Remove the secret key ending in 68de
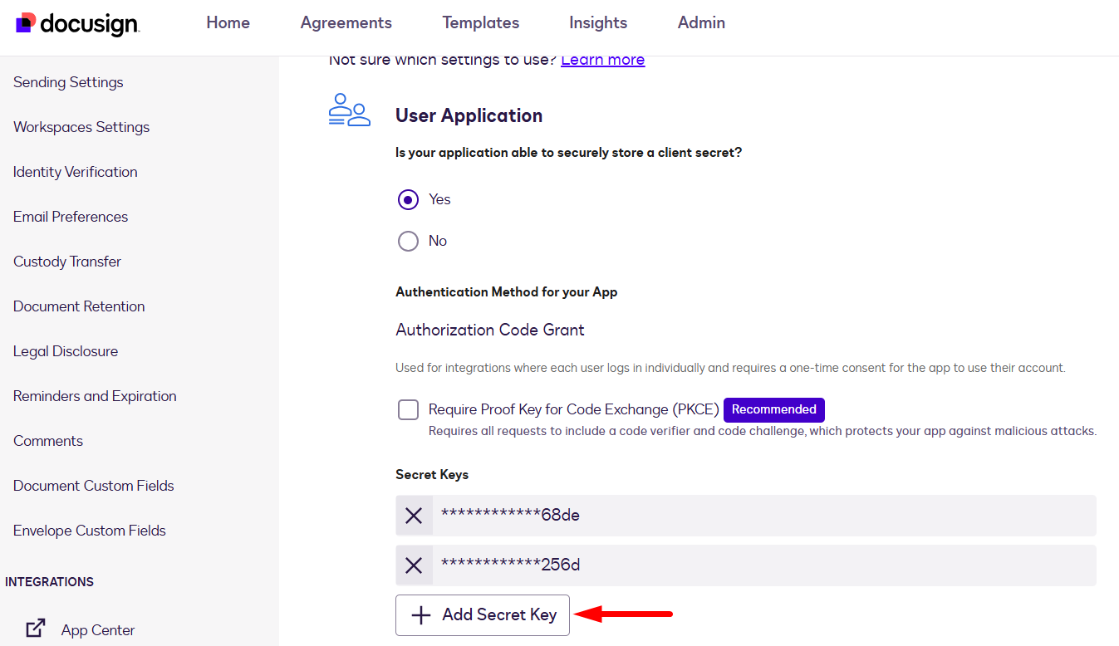1119x646 pixels. pos(414,516)
